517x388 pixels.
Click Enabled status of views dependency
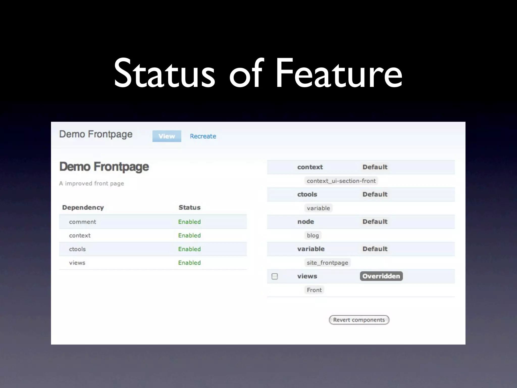pos(190,263)
